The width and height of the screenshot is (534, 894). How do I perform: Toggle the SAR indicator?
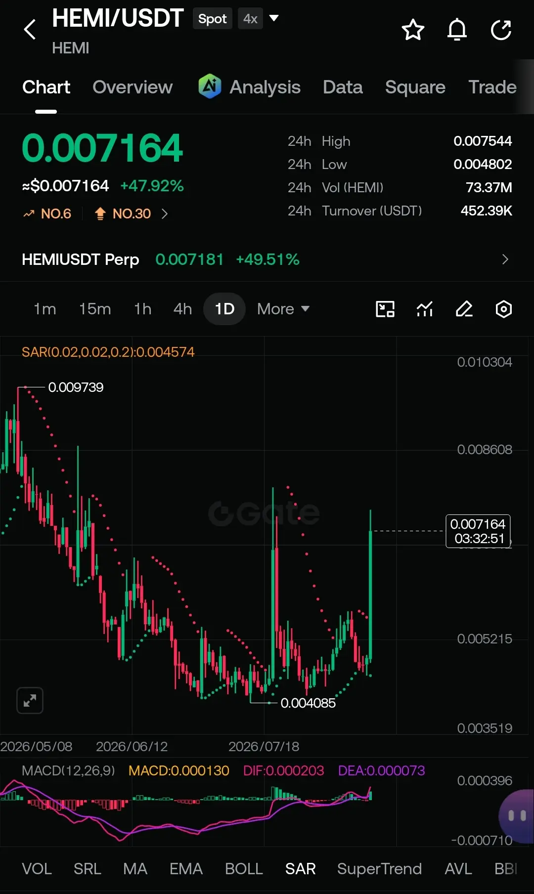click(x=300, y=868)
